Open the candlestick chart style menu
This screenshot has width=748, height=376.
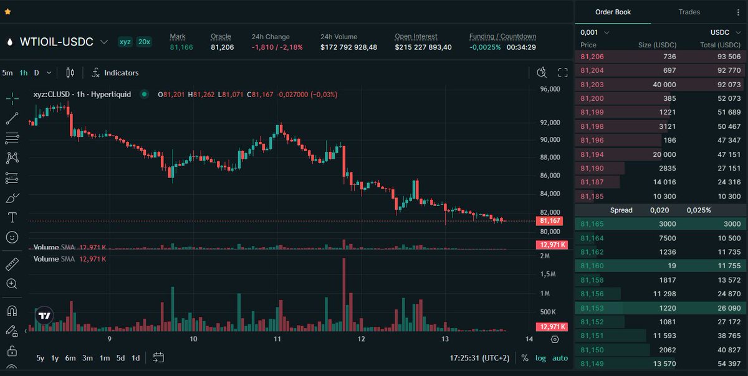click(70, 73)
